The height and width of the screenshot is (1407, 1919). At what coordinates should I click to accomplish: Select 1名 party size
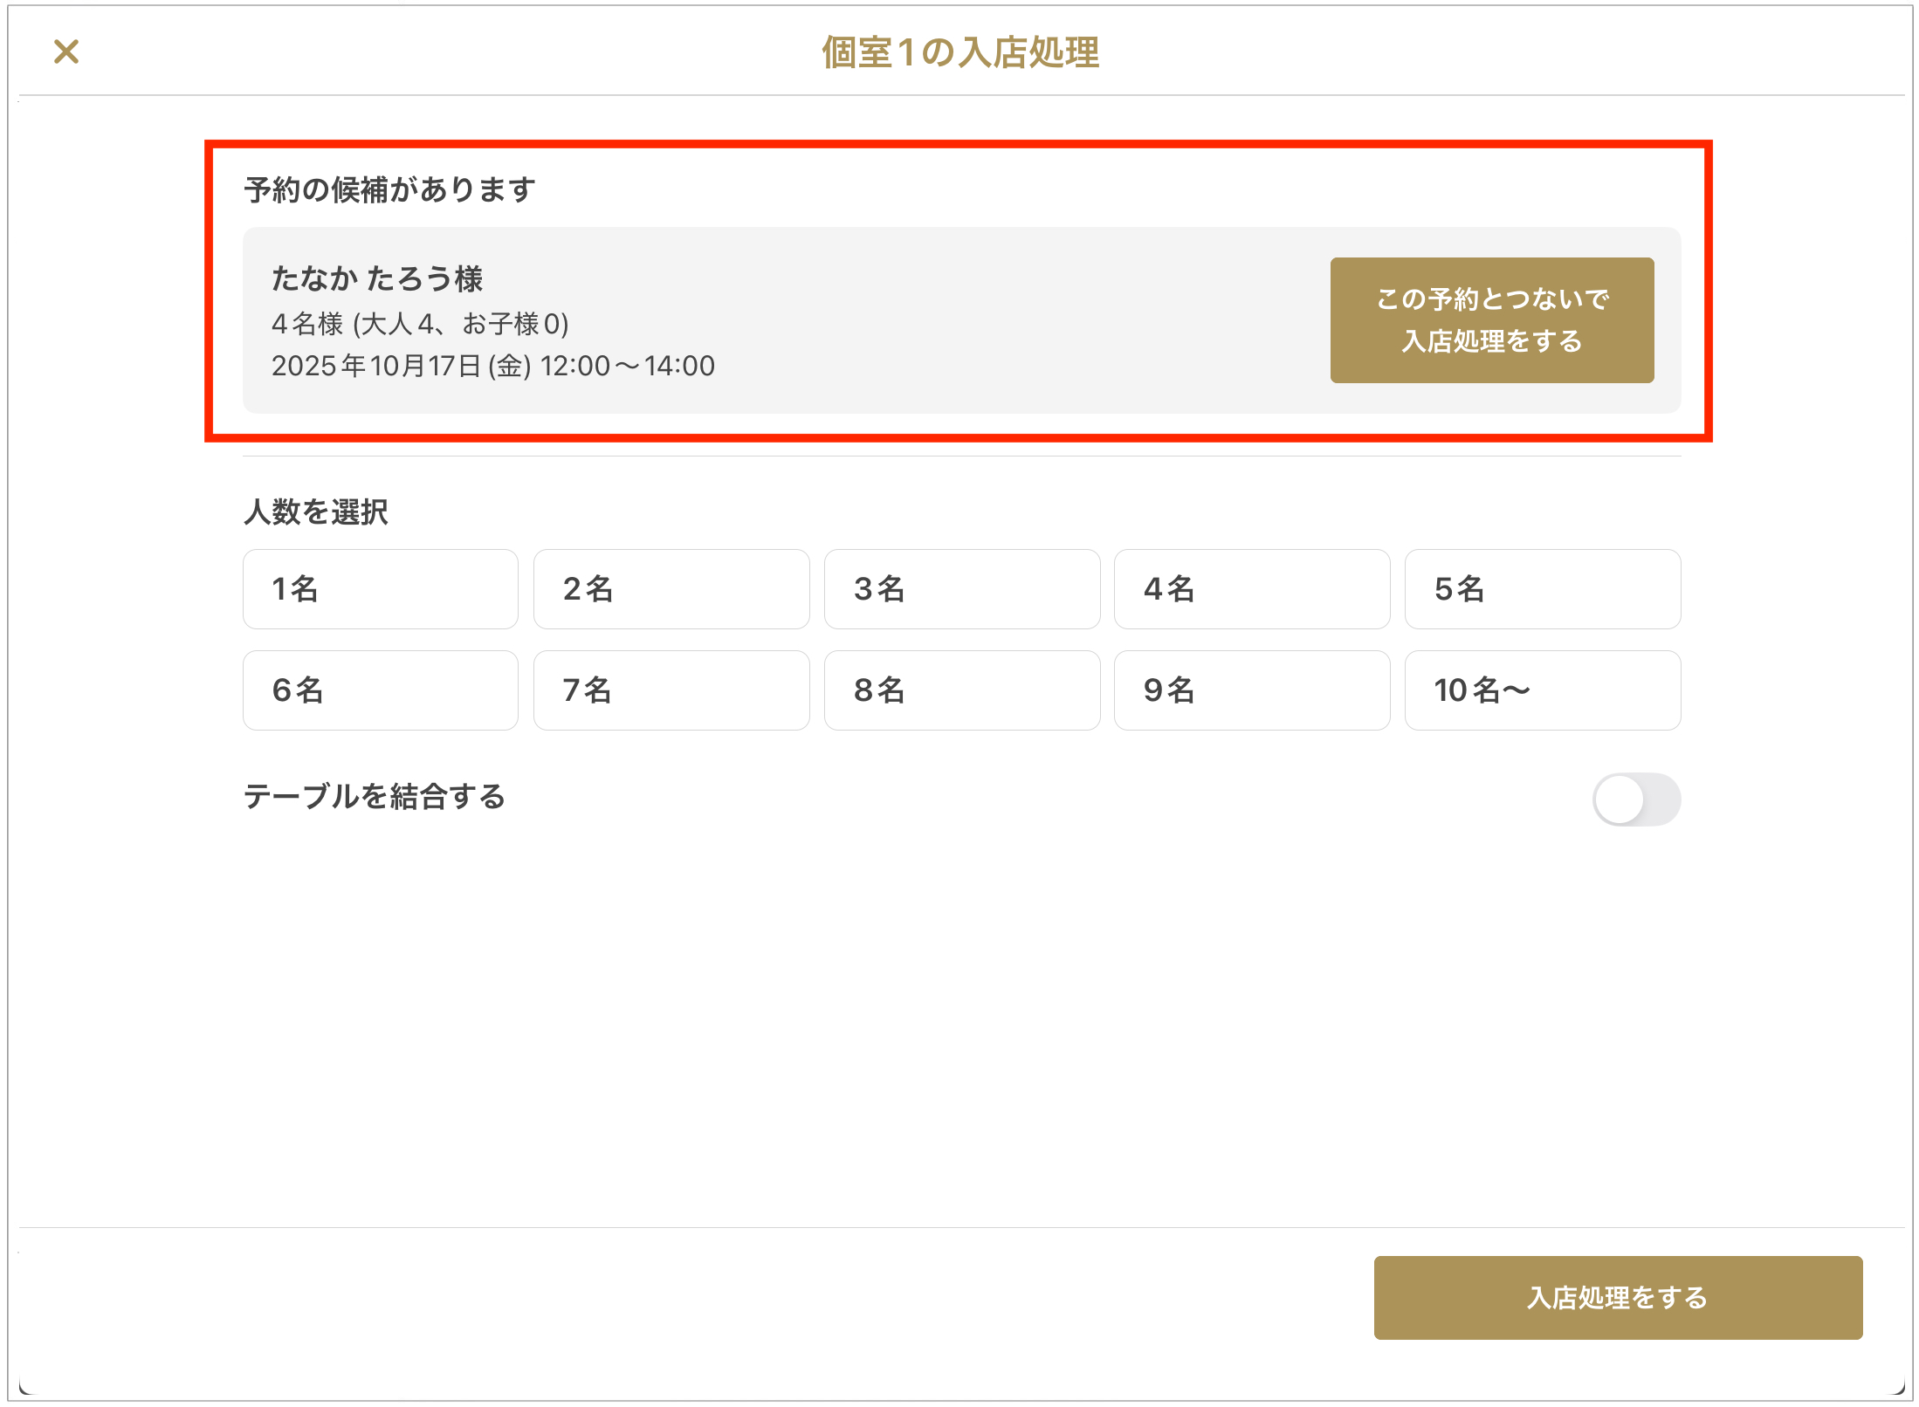point(380,589)
